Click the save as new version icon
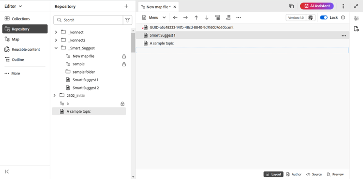The height and width of the screenshot is (179, 363). (x=311, y=17)
